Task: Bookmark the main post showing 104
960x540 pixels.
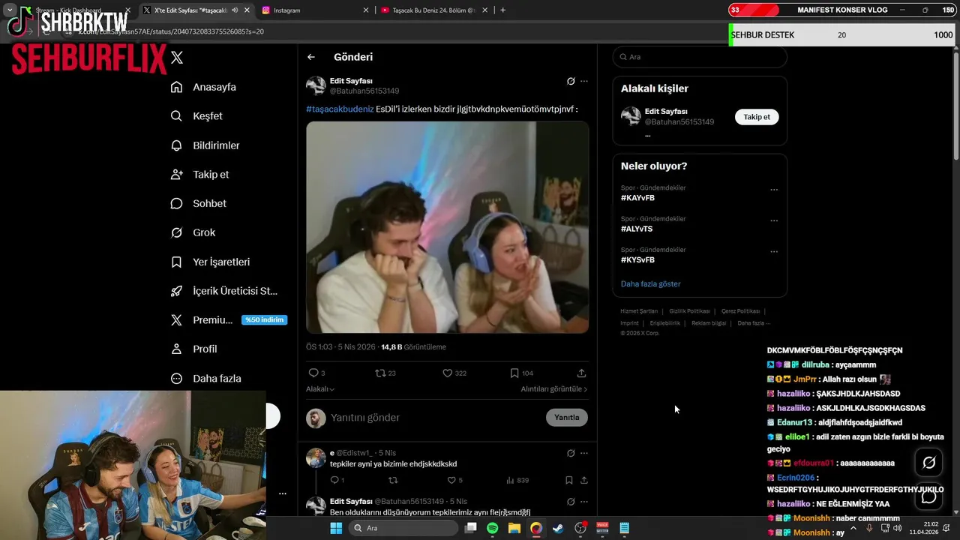Action: (514, 373)
